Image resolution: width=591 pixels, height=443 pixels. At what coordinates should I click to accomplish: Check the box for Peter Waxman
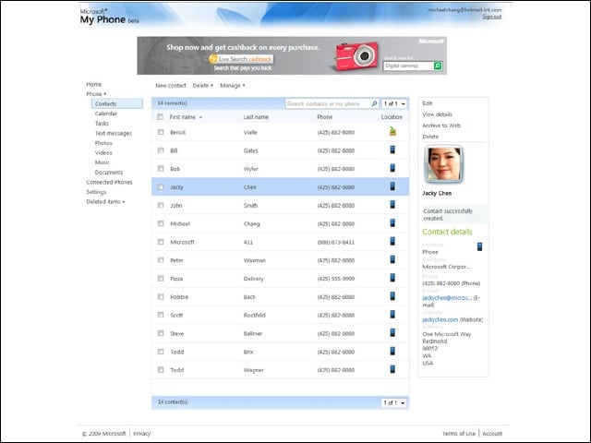click(x=161, y=260)
